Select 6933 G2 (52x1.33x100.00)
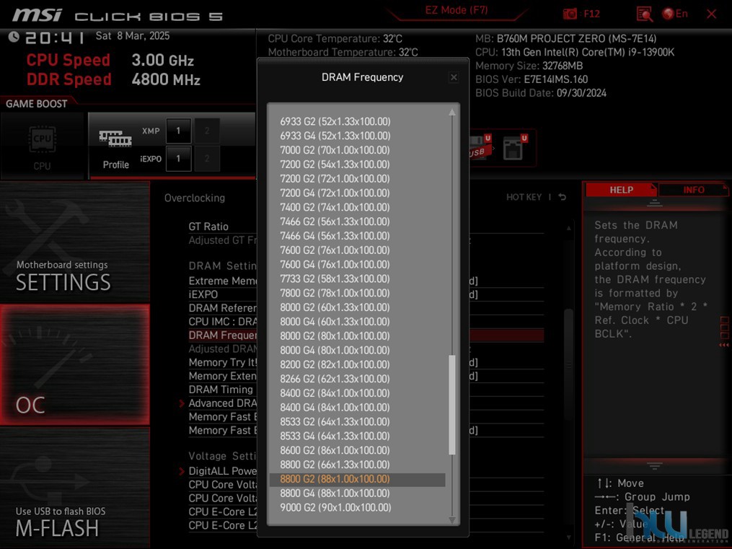This screenshot has width=732, height=549. point(335,121)
